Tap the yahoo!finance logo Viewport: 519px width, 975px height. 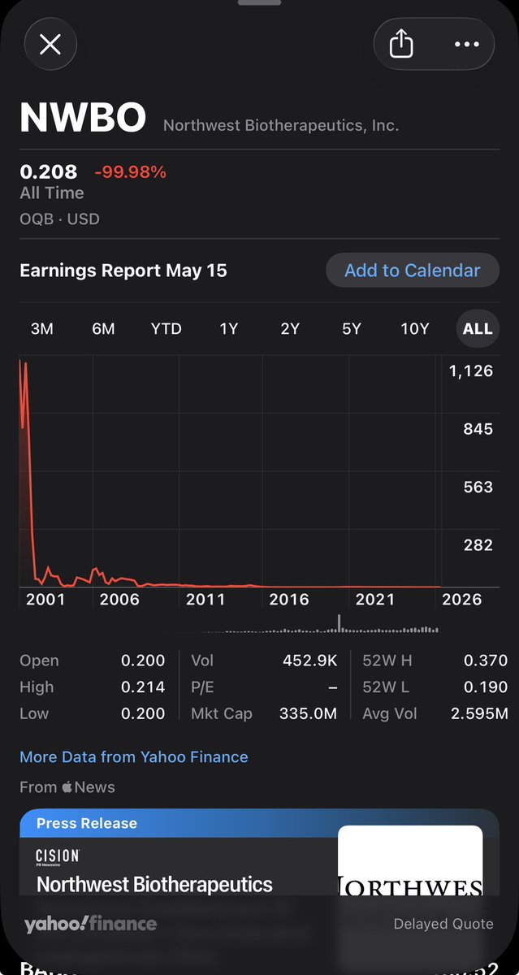pyautogui.click(x=90, y=924)
